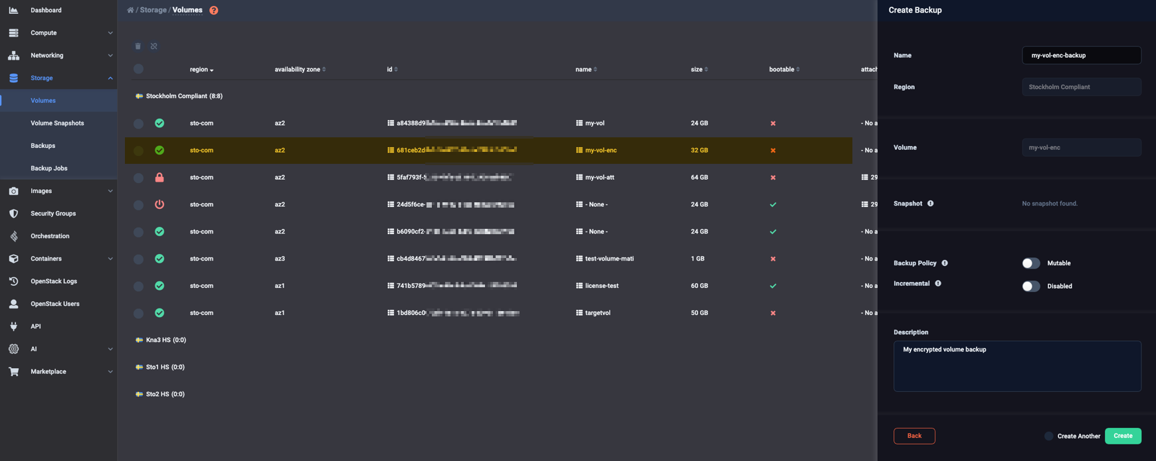Select the targetvol row checkbox
The width and height of the screenshot is (1156, 461).
click(138, 313)
